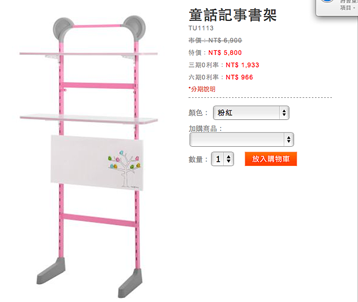The width and height of the screenshot is (358, 302).
Task: Click the special price NT$ 5,800
Action: click(225, 53)
